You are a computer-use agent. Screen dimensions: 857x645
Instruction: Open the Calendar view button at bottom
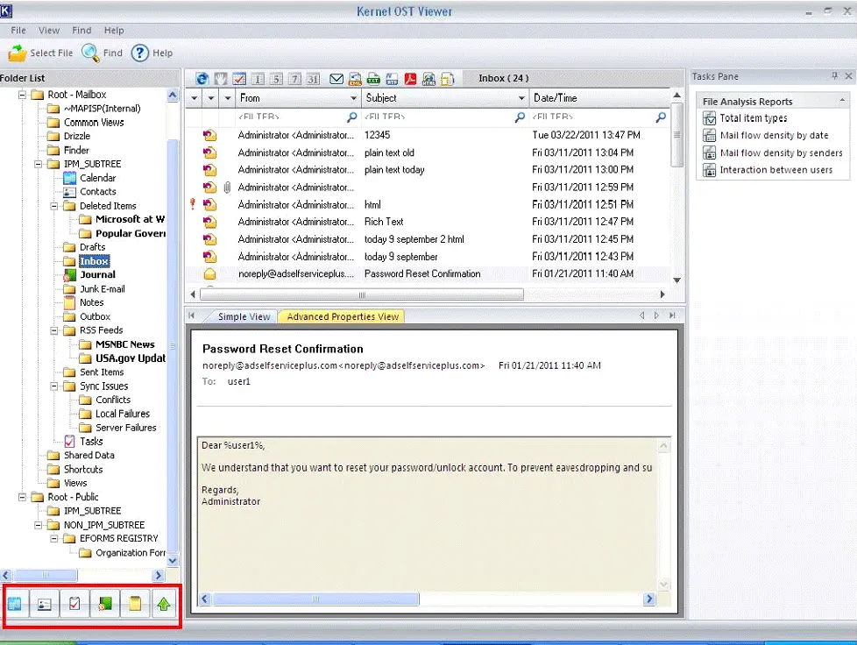coord(15,604)
